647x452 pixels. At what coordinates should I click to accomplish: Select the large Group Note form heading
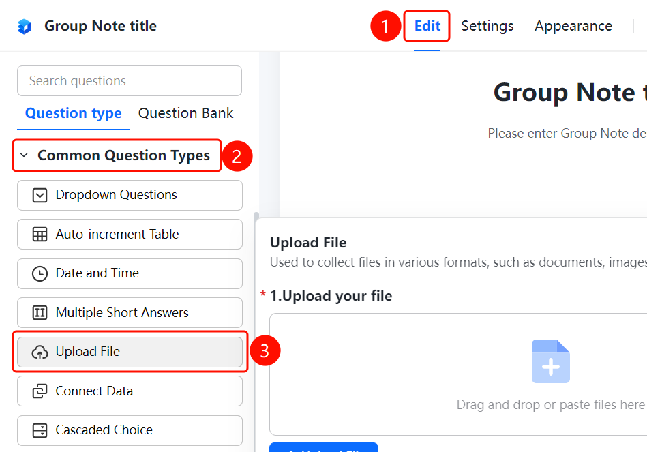pyautogui.click(x=570, y=93)
